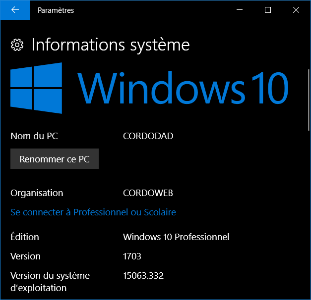The height and width of the screenshot is (300, 311).
Task: Open Se connecter à Professionnel ou Scolaire link
Action: point(93,212)
